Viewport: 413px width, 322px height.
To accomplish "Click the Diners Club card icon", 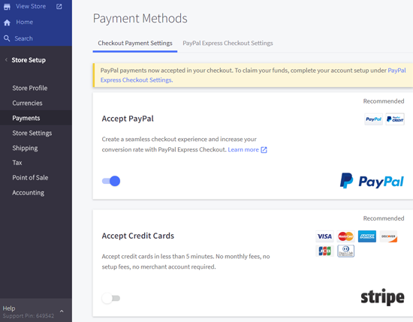I will click(x=346, y=251).
